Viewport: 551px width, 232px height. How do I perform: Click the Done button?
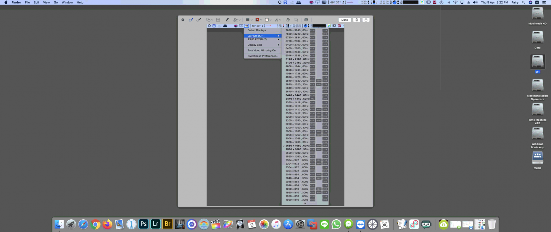pyautogui.click(x=345, y=20)
